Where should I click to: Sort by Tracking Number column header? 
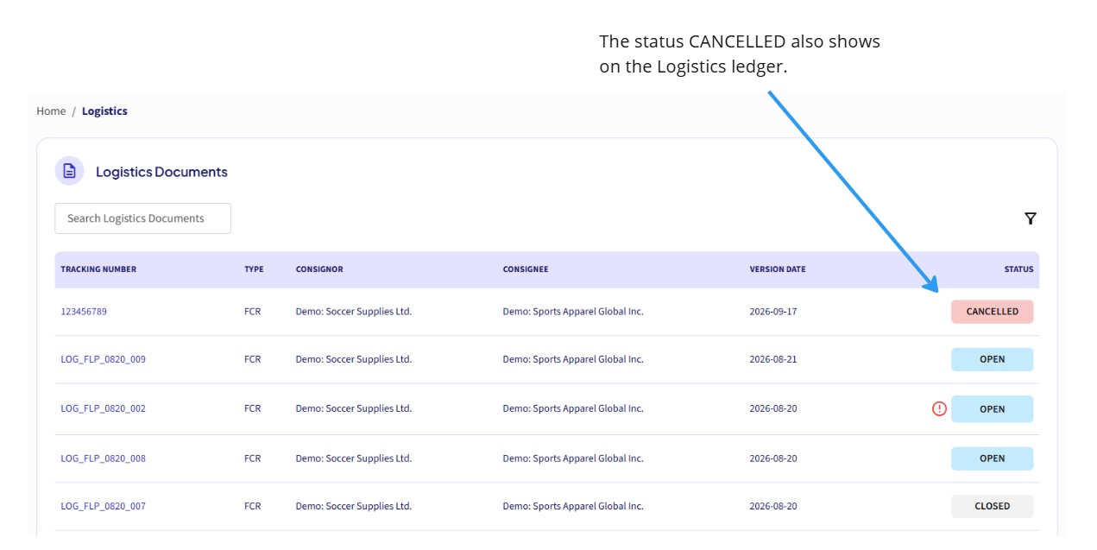point(98,269)
